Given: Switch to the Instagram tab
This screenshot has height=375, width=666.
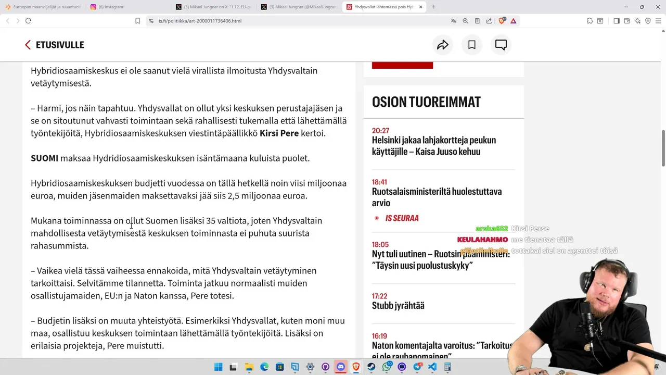Looking at the screenshot, I should (x=127, y=7).
